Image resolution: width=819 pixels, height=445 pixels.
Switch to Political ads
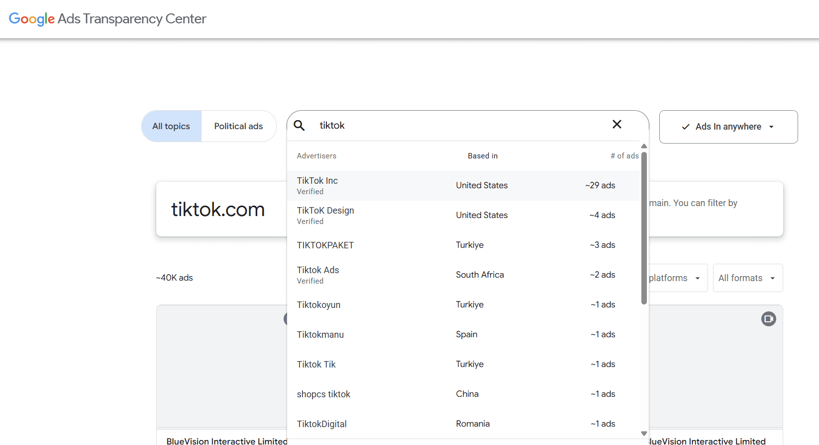pyautogui.click(x=238, y=126)
